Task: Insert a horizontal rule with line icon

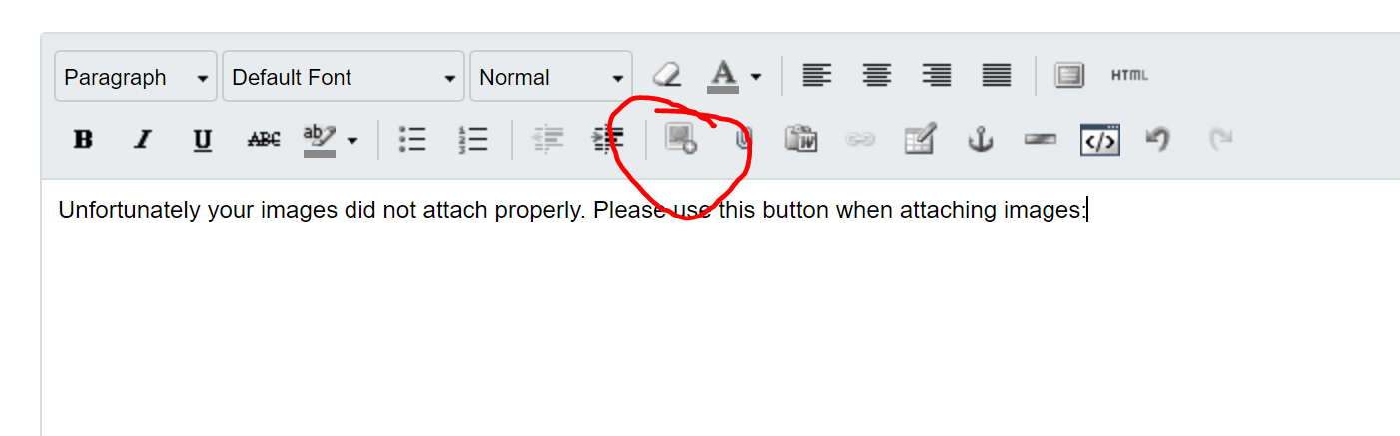Action: point(1040,140)
